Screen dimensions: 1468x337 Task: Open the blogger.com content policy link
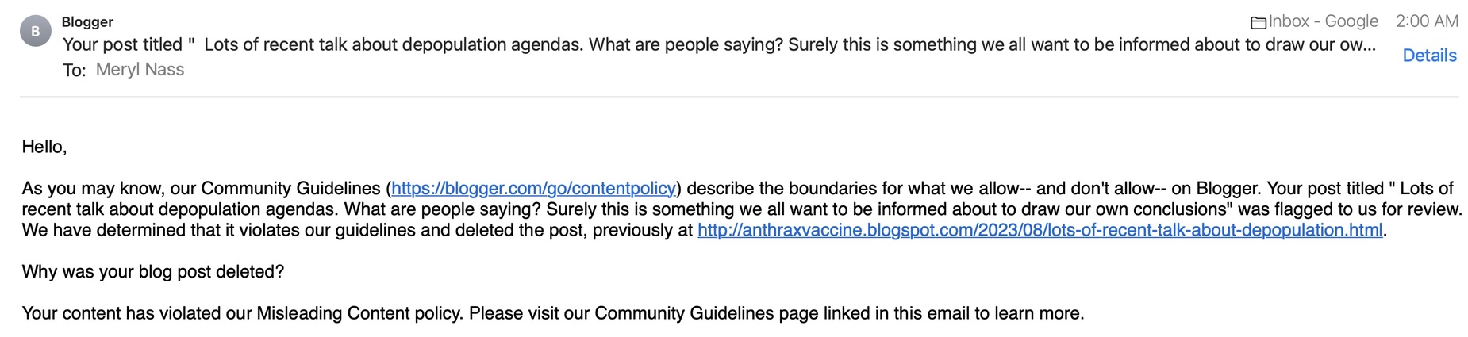pos(533,189)
